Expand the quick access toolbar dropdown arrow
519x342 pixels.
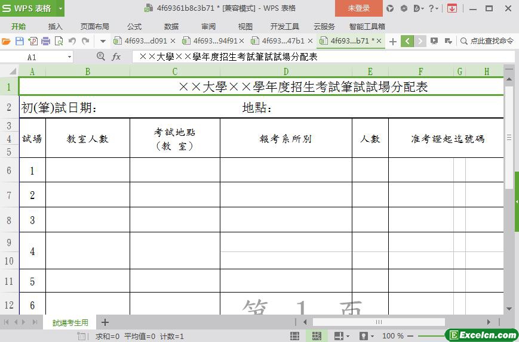tap(103, 41)
